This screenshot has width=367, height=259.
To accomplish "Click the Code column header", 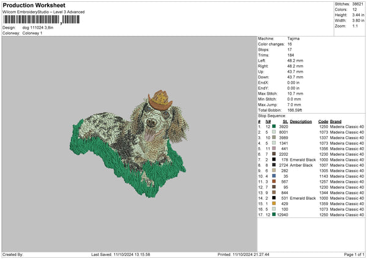I will 323,121.
